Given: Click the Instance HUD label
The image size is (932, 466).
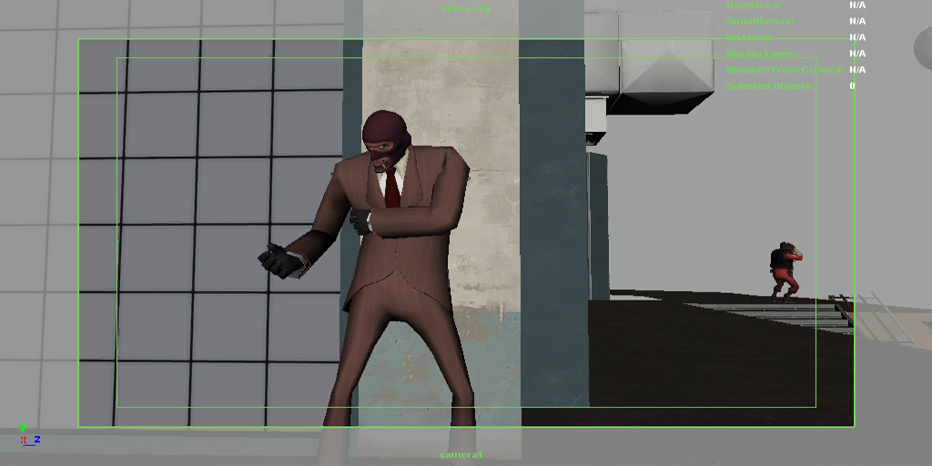Looking at the screenshot, I should 750,37.
